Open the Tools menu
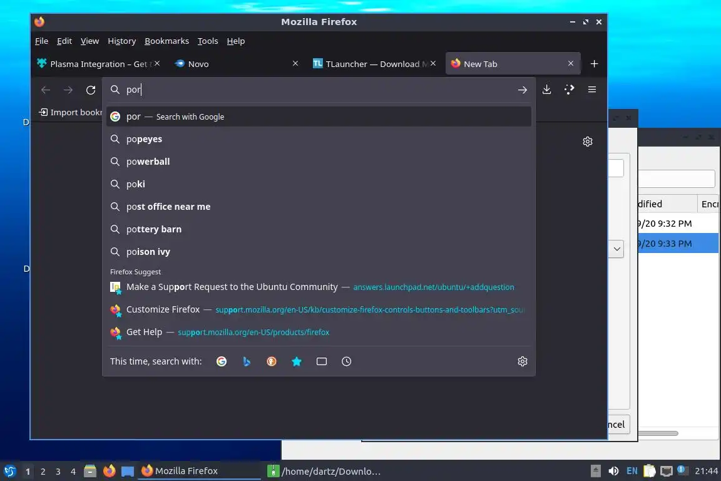This screenshot has width=721, height=481. pyautogui.click(x=208, y=41)
